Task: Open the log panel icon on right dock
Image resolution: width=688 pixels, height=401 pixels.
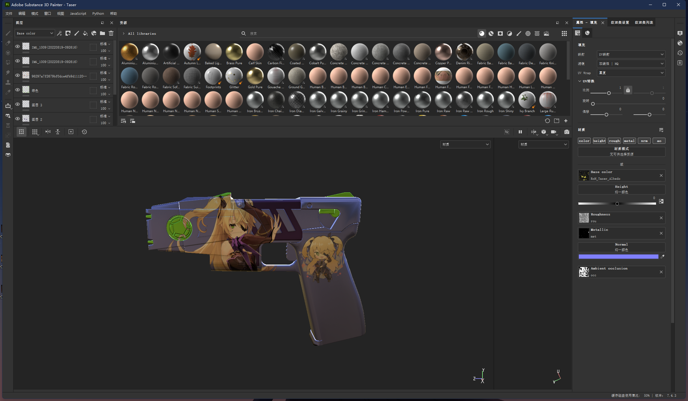Action: coord(680,63)
